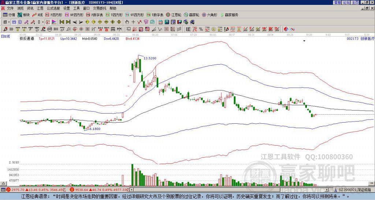Click the 极反通道 indicator name
The image size is (375, 200).
tap(27, 38)
